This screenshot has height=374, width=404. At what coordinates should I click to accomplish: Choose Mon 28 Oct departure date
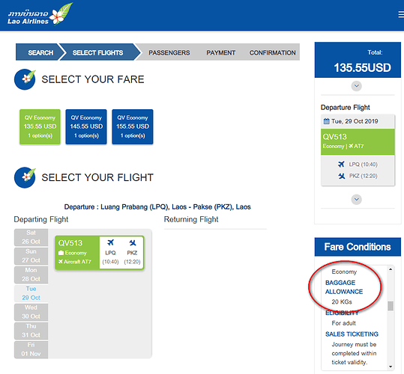31,275
